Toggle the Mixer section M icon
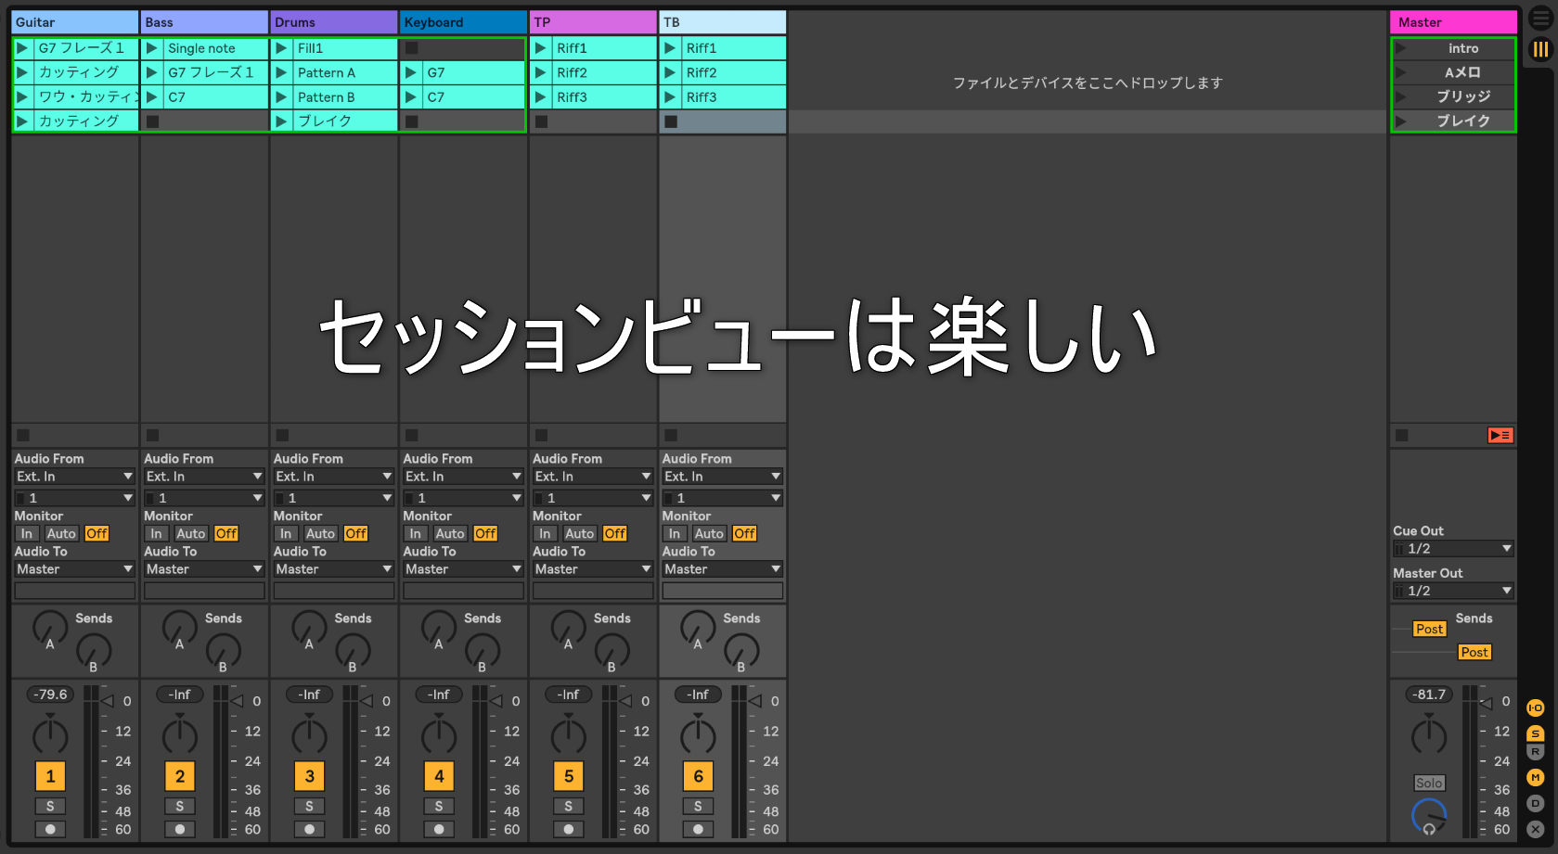Screen dimensions: 1558x854 tap(1536, 778)
